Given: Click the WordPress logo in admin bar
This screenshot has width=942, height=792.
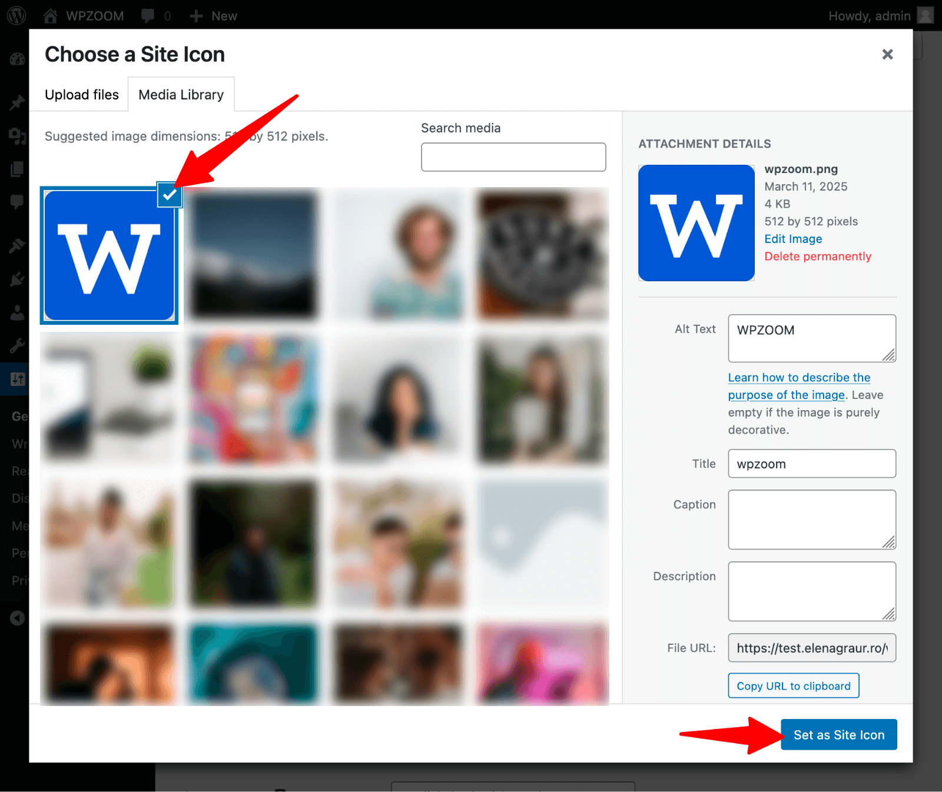Looking at the screenshot, I should 16,16.
